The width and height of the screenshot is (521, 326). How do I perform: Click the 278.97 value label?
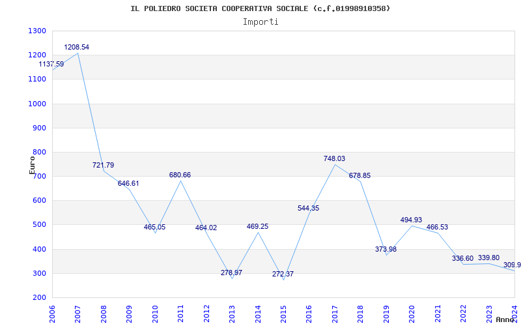232,273
